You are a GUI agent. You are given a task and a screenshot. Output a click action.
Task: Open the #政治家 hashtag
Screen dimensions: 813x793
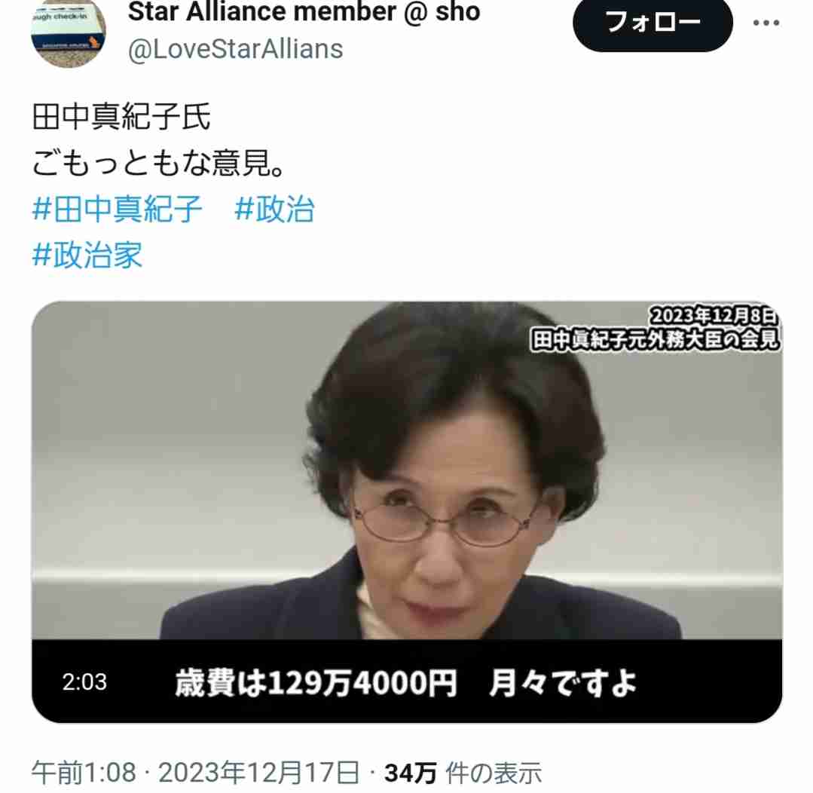point(87,256)
